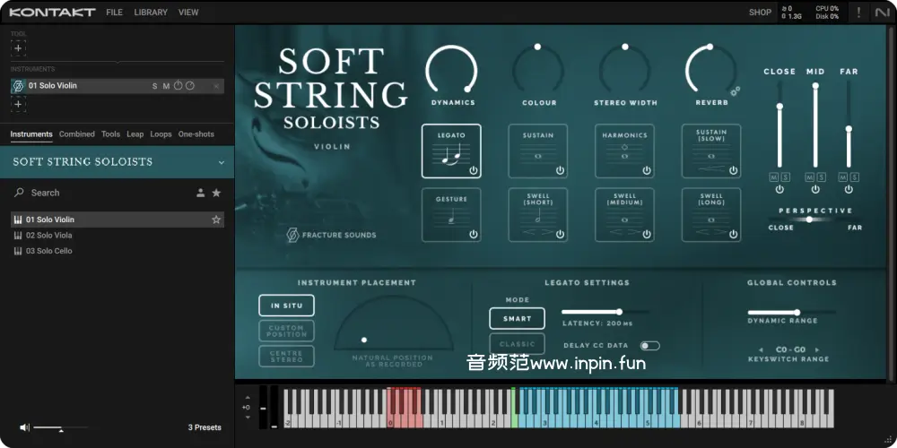
Task: Toggle power for the Close mic
Action: (x=779, y=190)
